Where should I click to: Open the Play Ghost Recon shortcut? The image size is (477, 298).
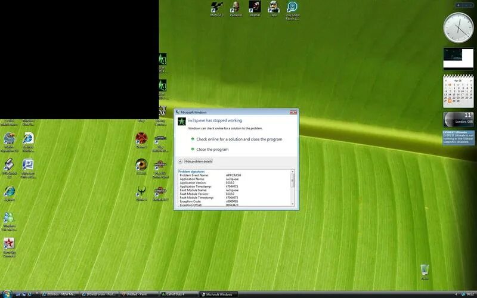pos(292,10)
